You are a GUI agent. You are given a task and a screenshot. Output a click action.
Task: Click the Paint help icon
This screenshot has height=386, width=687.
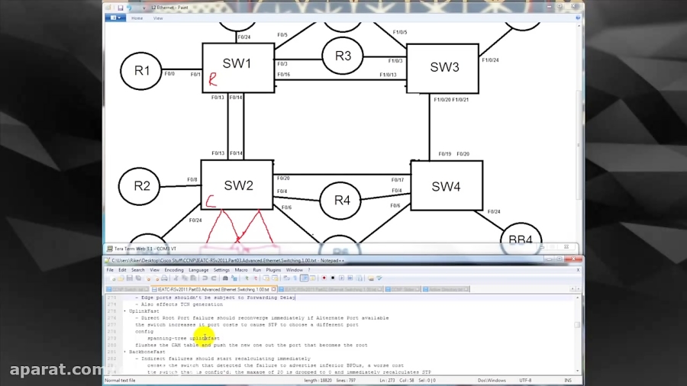[578, 18]
